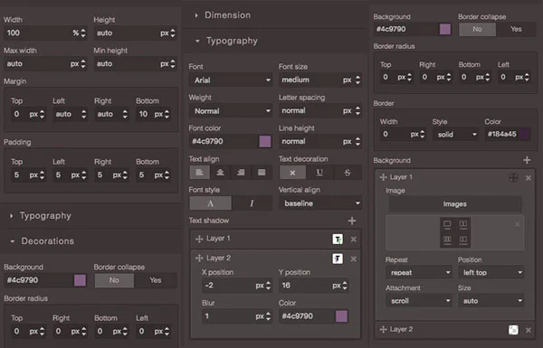This screenshot has width=543, height=348.
Task: Open the Weight dropdown showing Normal
Action: pyautogui.click(x=231, y=111)
